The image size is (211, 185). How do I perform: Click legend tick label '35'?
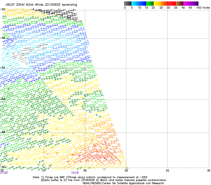(176, 8)
